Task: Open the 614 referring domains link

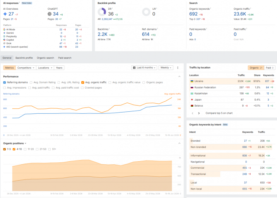Action: (x=146, y=34)
